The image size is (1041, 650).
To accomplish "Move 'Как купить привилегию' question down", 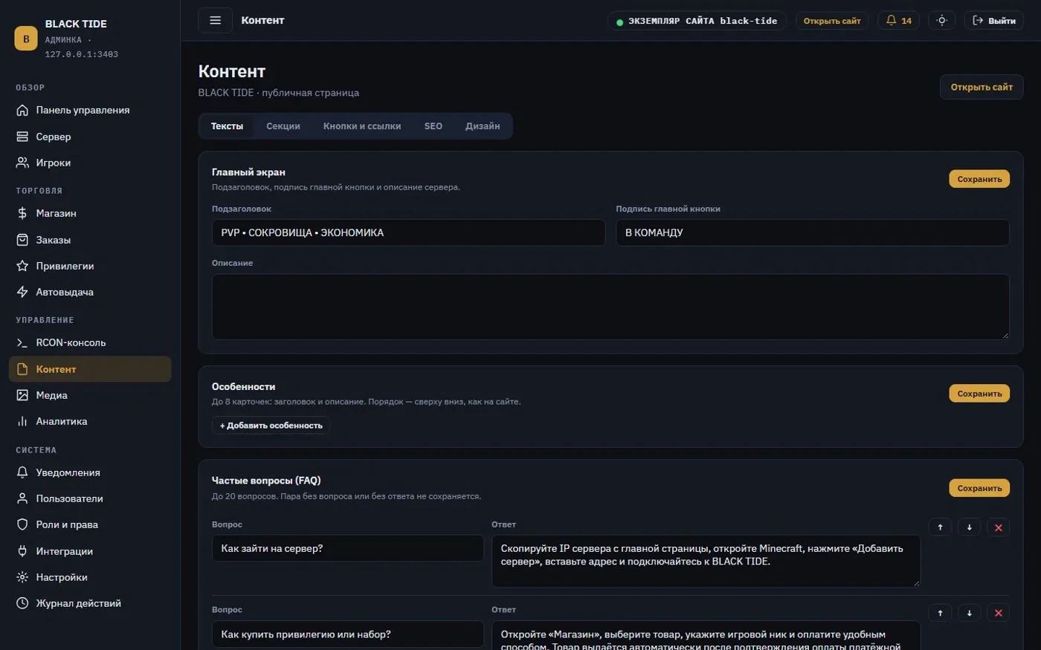I will point(969,613).
